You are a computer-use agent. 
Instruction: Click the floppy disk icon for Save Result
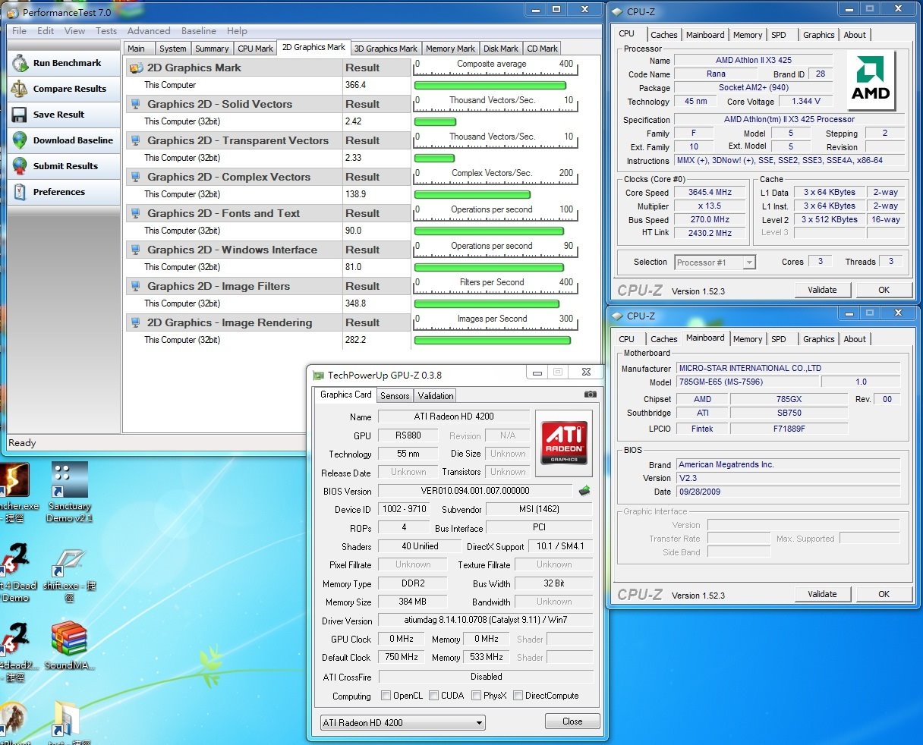point(20,115)
